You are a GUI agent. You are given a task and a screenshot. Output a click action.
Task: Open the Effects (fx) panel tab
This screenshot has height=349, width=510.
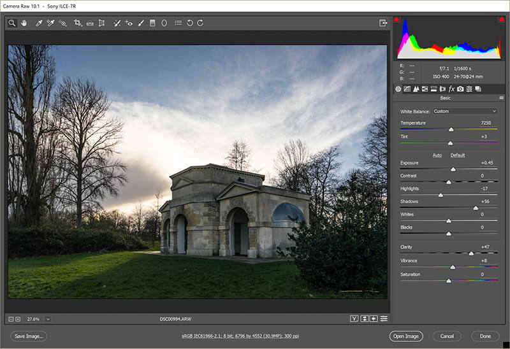pos(451,89)
